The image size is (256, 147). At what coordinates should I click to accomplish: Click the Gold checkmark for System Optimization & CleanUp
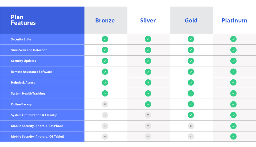191,115
